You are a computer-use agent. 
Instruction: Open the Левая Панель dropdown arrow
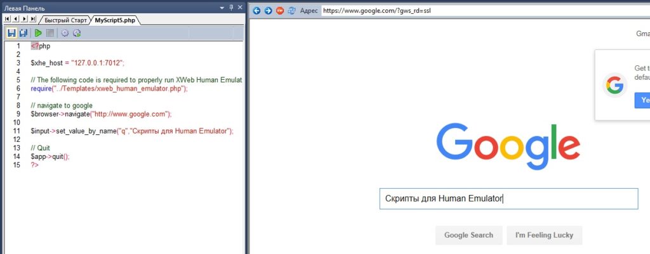(223, 8)
